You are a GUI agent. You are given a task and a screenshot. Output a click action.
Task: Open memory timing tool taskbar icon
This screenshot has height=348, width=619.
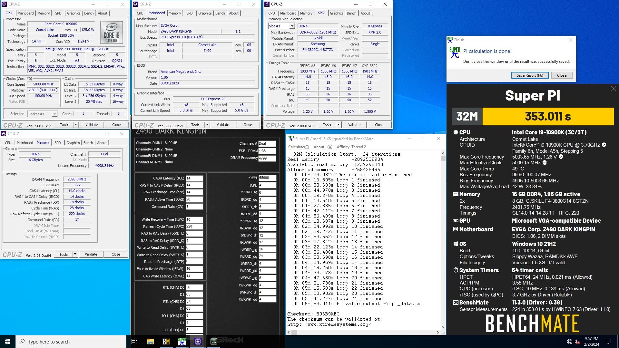[x=213, y=342]
